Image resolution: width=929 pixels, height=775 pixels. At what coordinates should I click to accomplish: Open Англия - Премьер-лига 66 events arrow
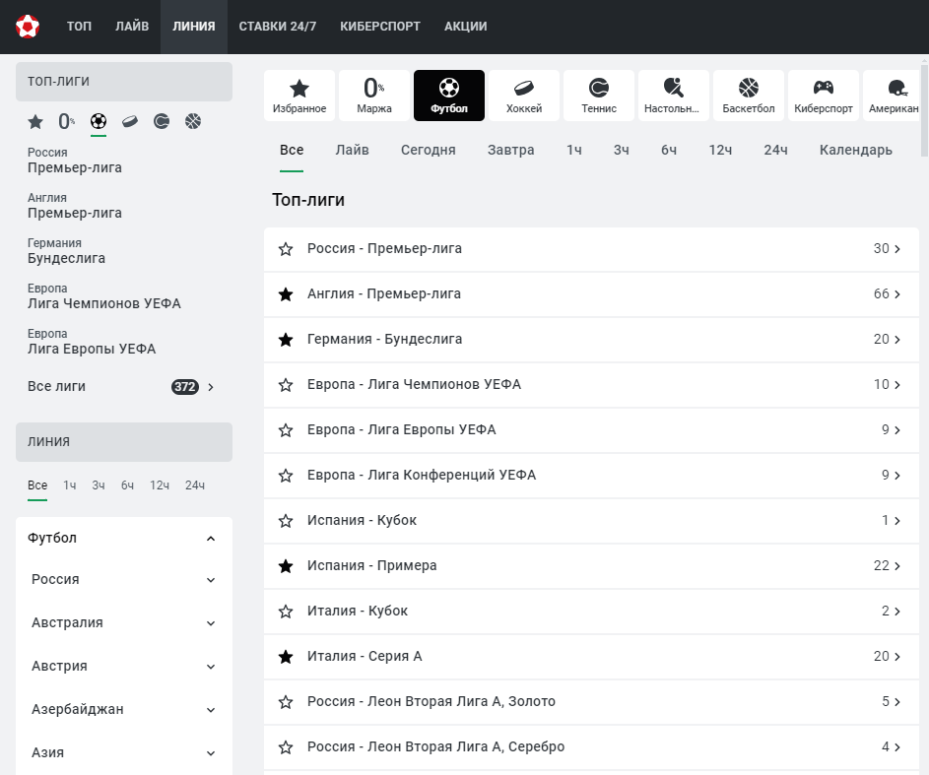point(897,294)
